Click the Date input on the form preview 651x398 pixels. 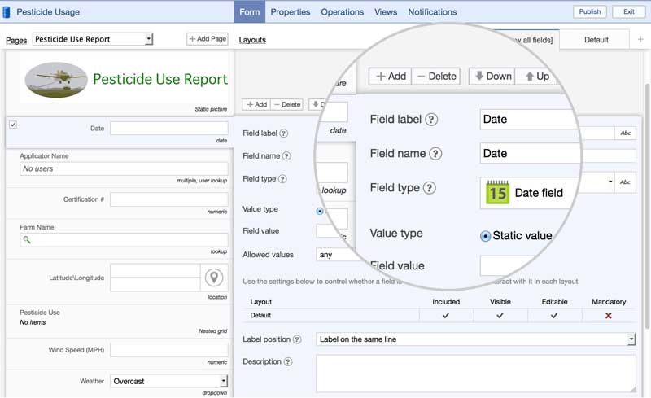click(169, 129)
